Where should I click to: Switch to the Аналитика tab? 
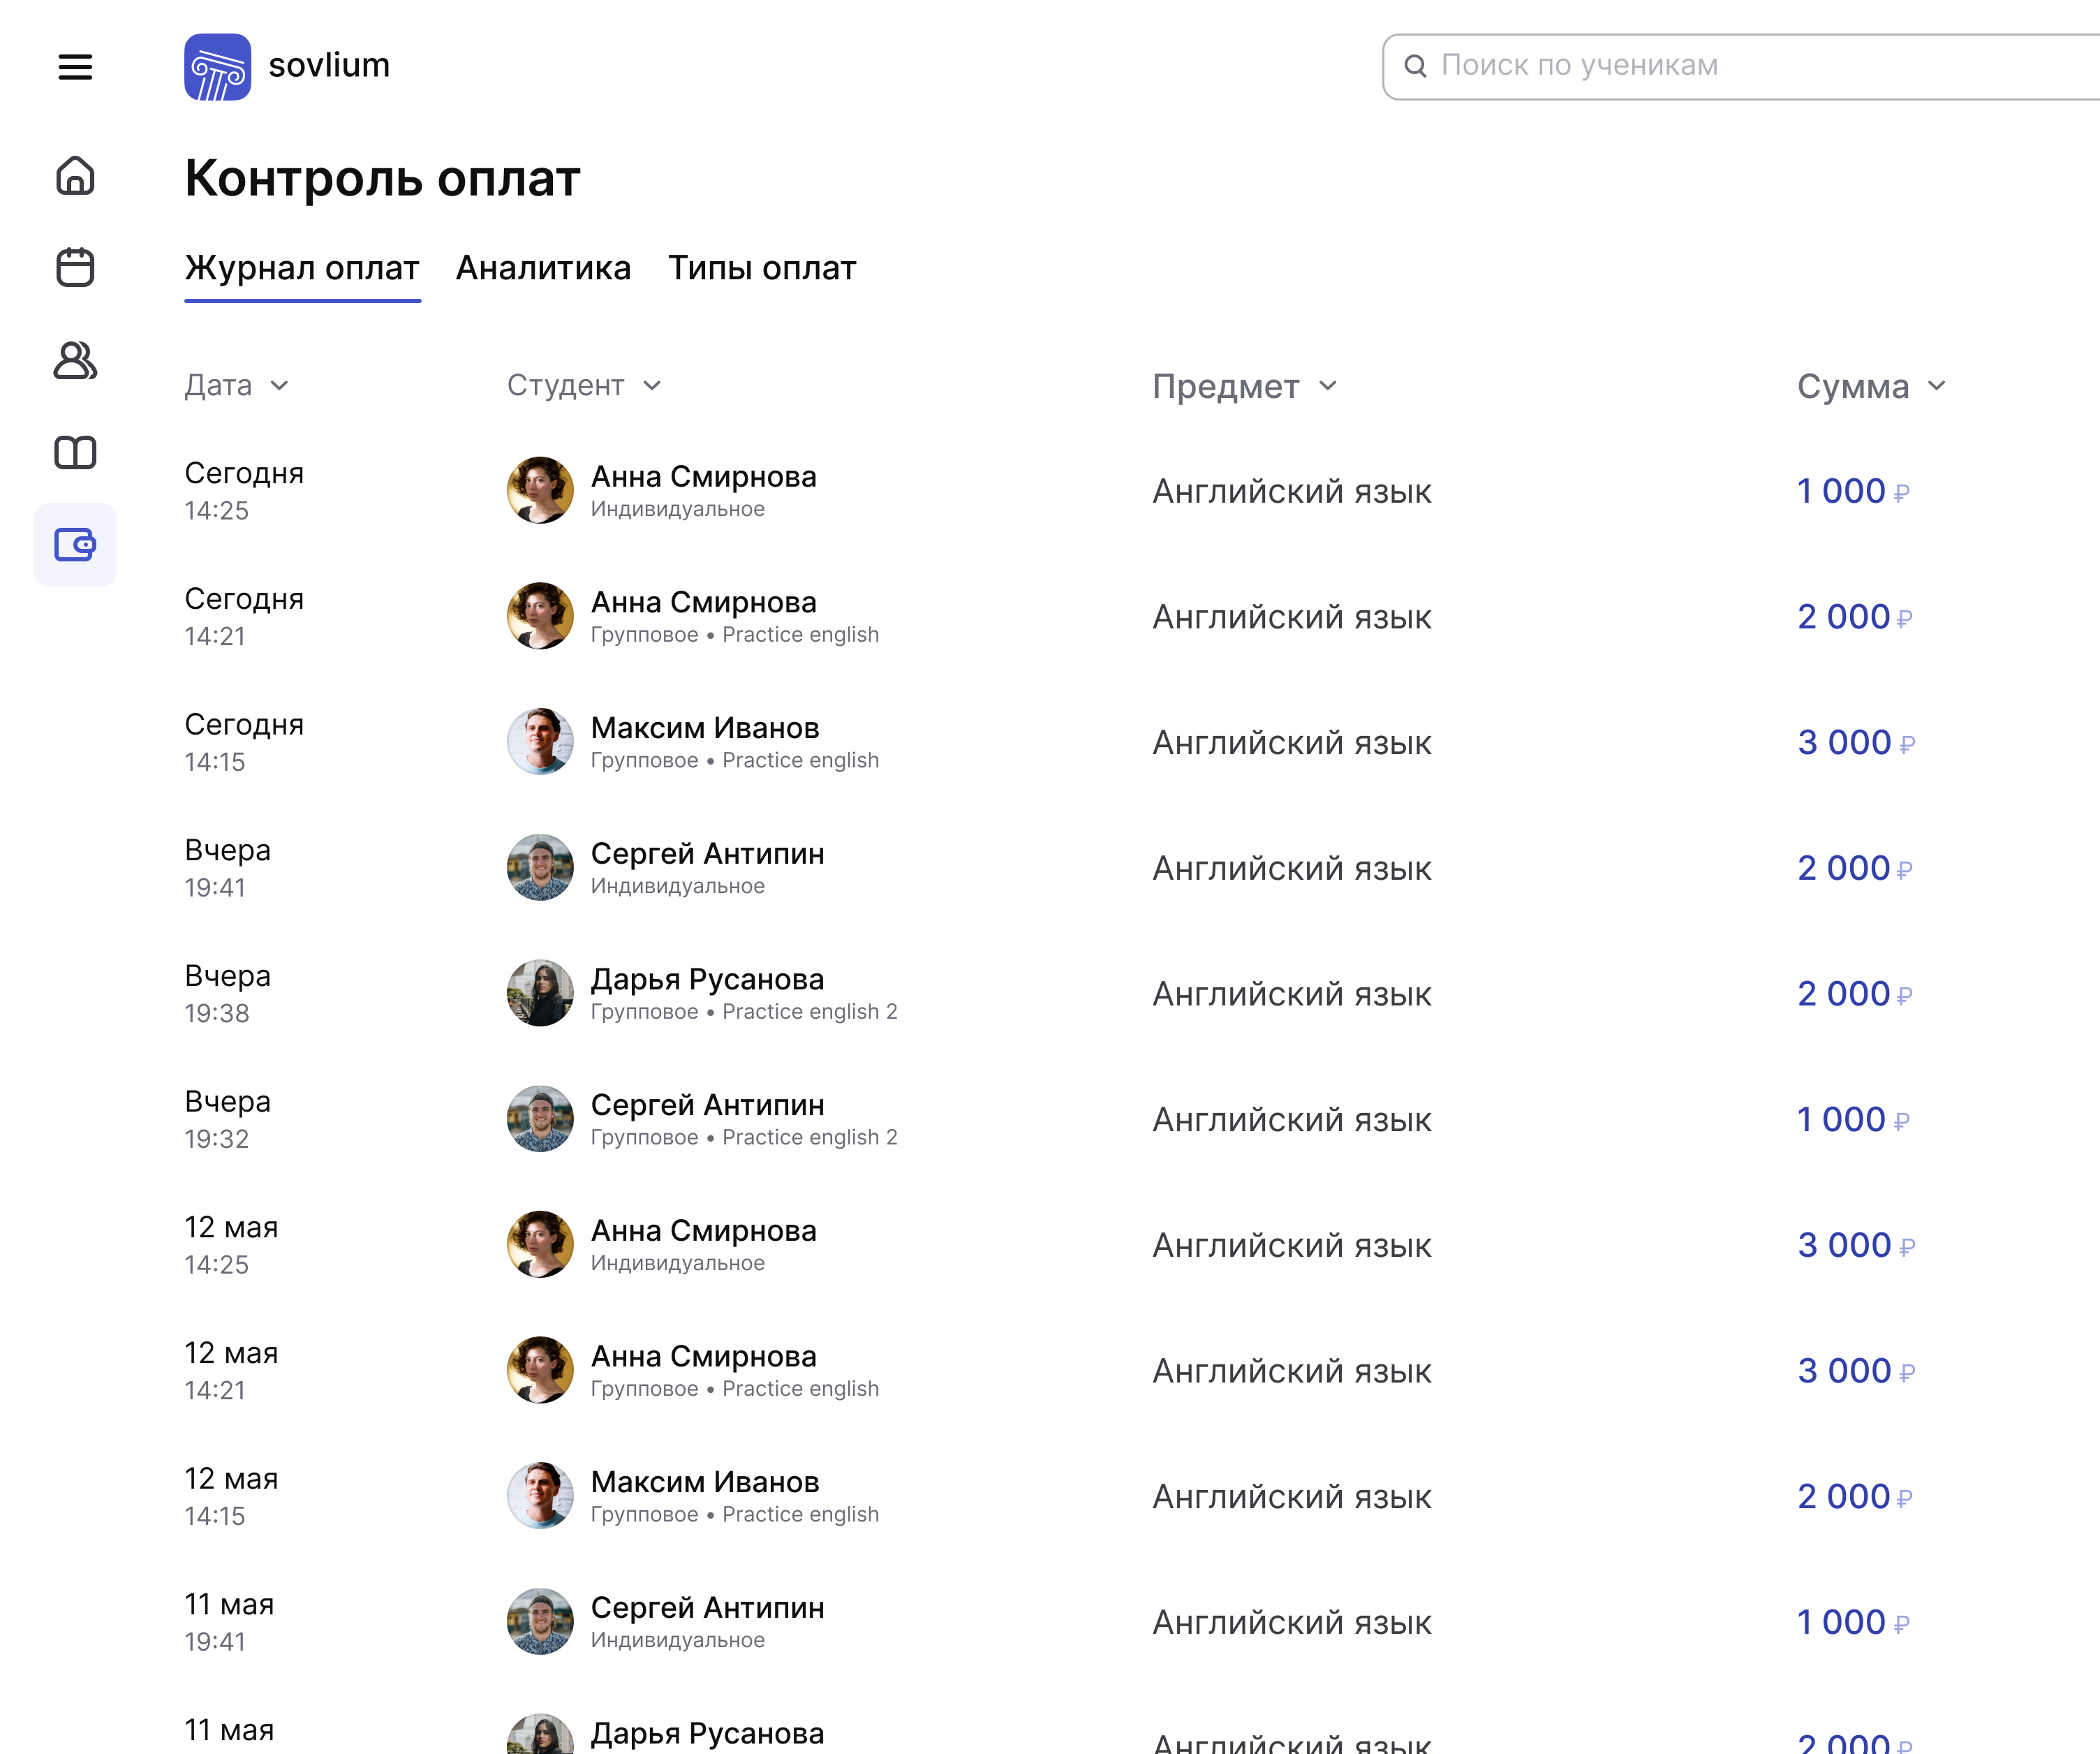pos(543,268)
